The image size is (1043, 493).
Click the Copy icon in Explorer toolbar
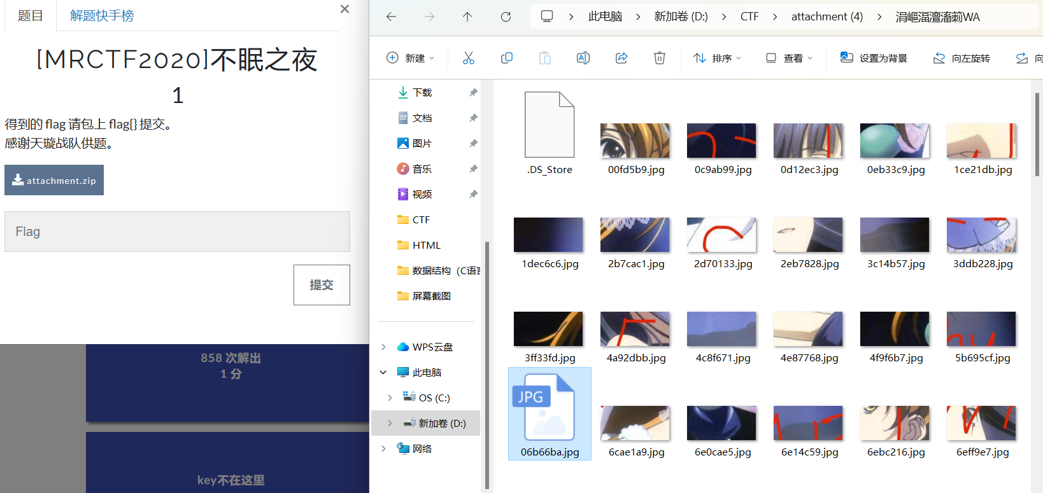tap(507, 58)
